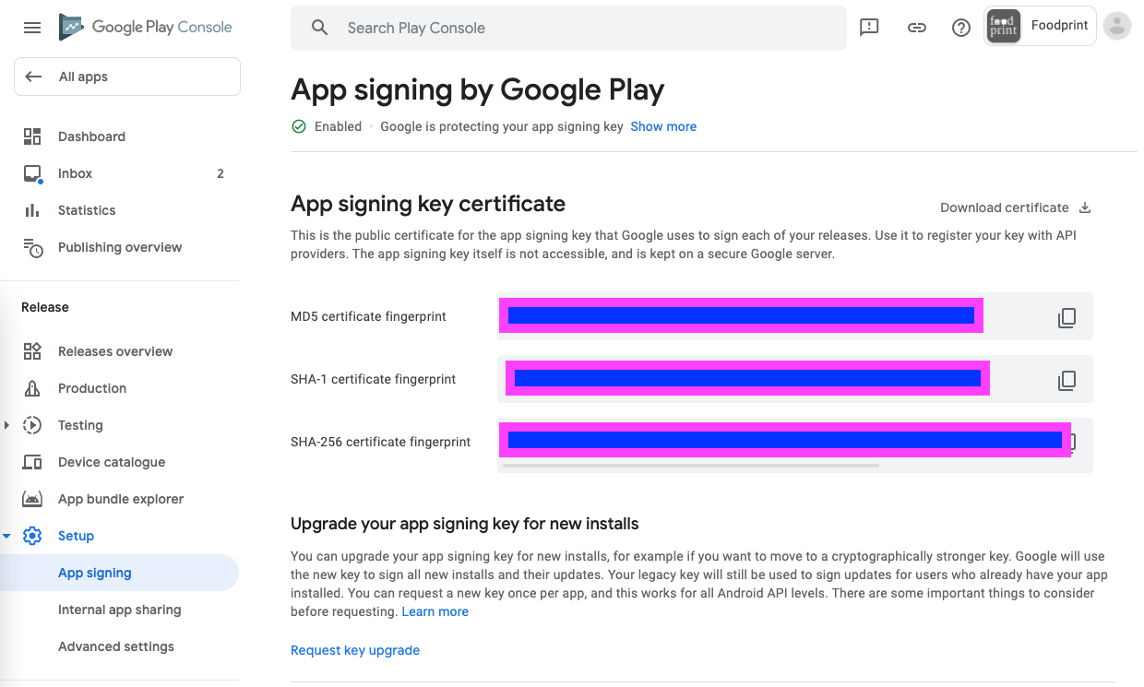Go to App bundle explorer

coord(121,499)
